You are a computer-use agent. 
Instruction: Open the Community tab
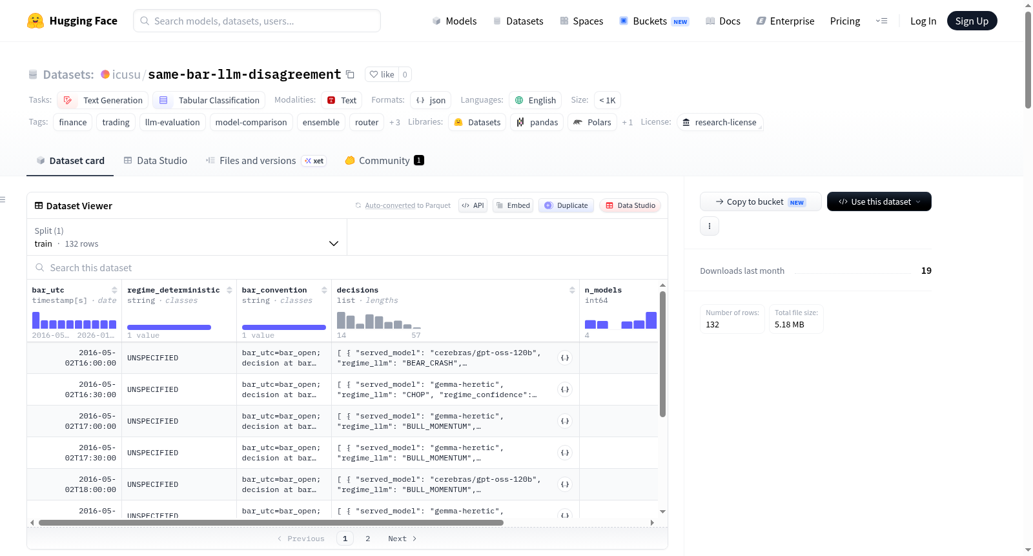[x=385, y=160]
